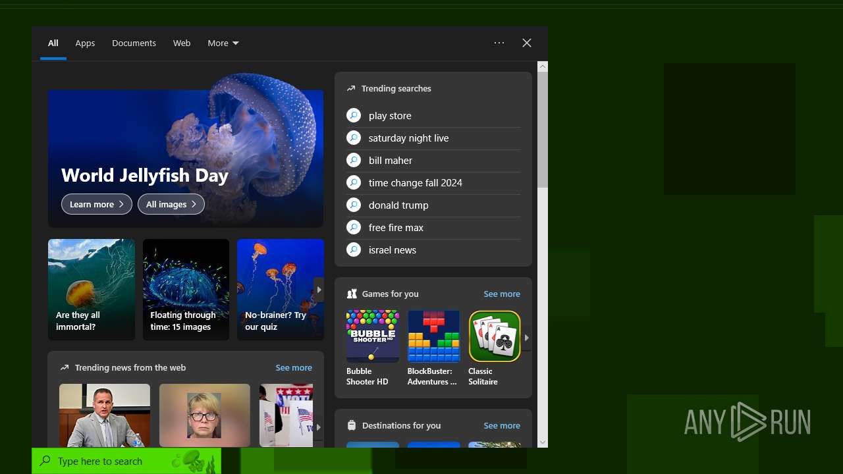This screenshot has height=474, width=843.
Task: Click search icon beside 'saturday night live'
Action: pyautogui.click(x=354, y=138)
